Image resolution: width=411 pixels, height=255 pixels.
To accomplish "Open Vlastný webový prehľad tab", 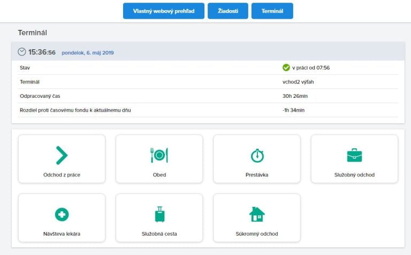I will point(164,11).
